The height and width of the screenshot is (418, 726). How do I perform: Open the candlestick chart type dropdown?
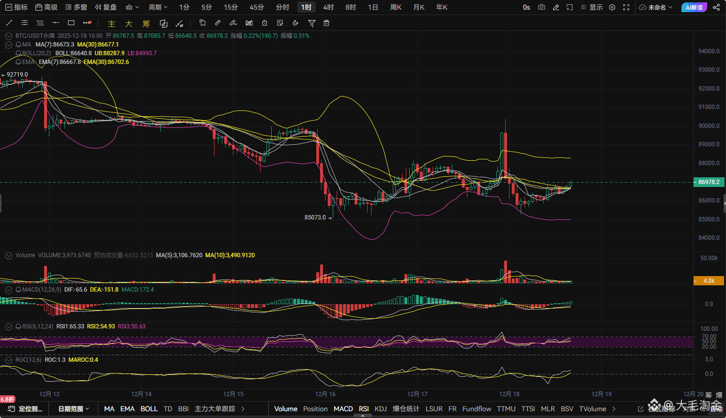[x=132, y=7]
